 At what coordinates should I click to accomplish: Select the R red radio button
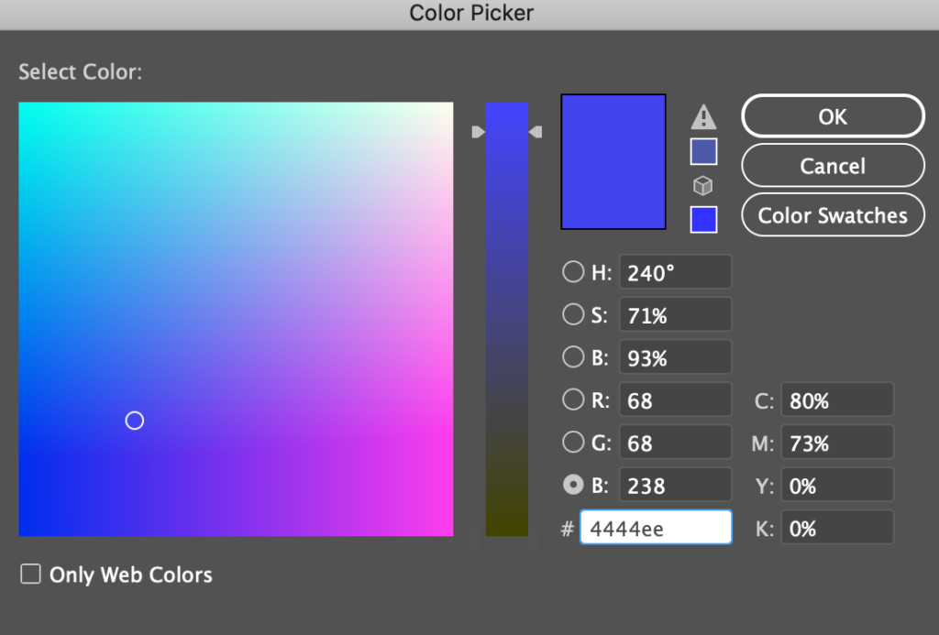click(573, 400)
